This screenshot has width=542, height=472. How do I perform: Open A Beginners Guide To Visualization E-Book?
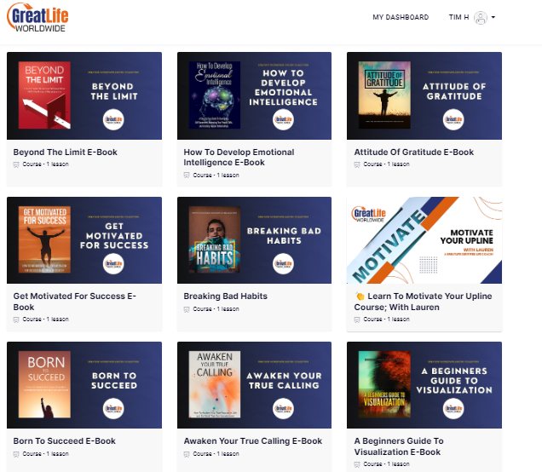399,446
